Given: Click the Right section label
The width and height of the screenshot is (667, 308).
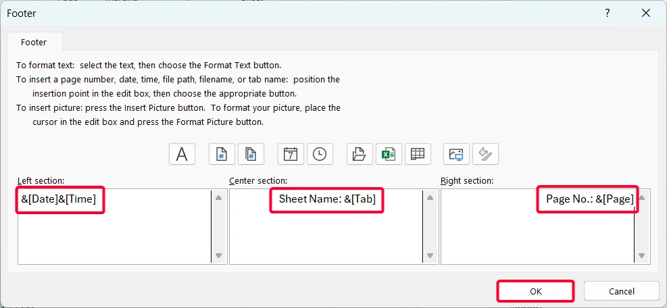Looking at the screenshot, I should click(467, 180).
